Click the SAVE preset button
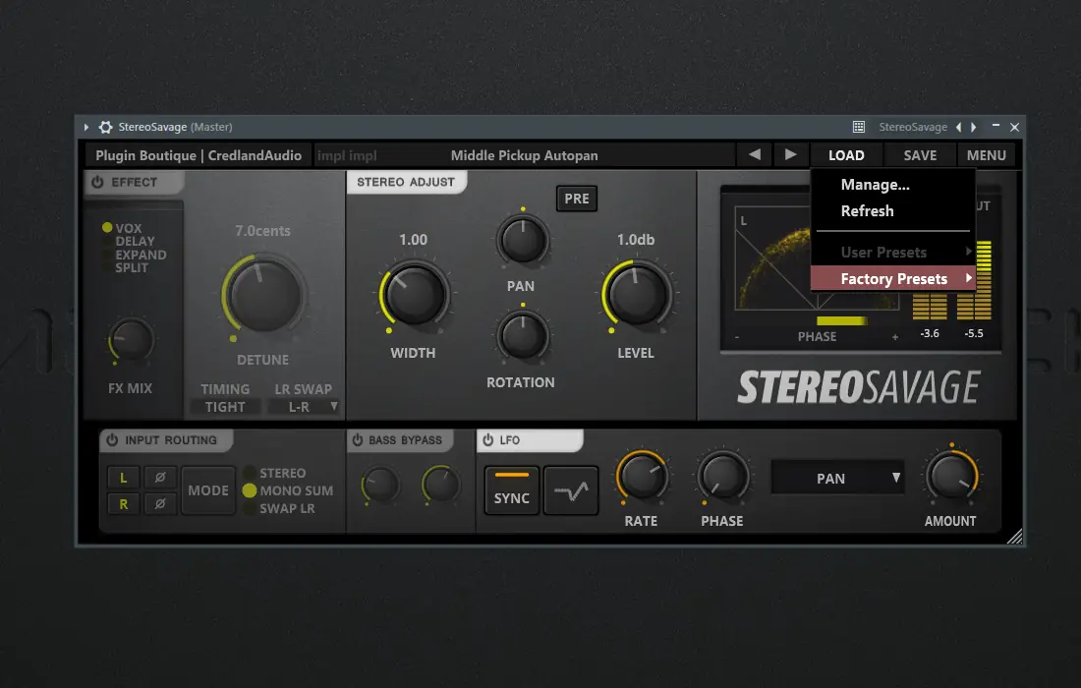 pos(920,155)
